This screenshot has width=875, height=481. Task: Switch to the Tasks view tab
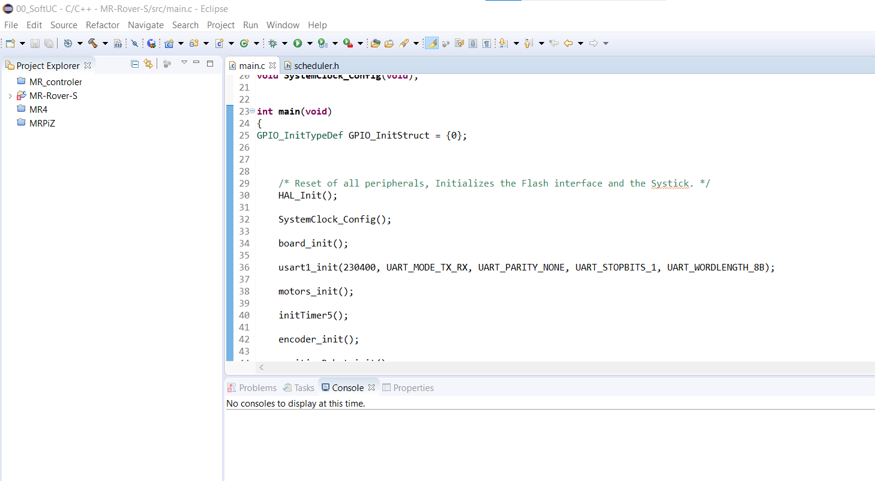click(299, 387)
